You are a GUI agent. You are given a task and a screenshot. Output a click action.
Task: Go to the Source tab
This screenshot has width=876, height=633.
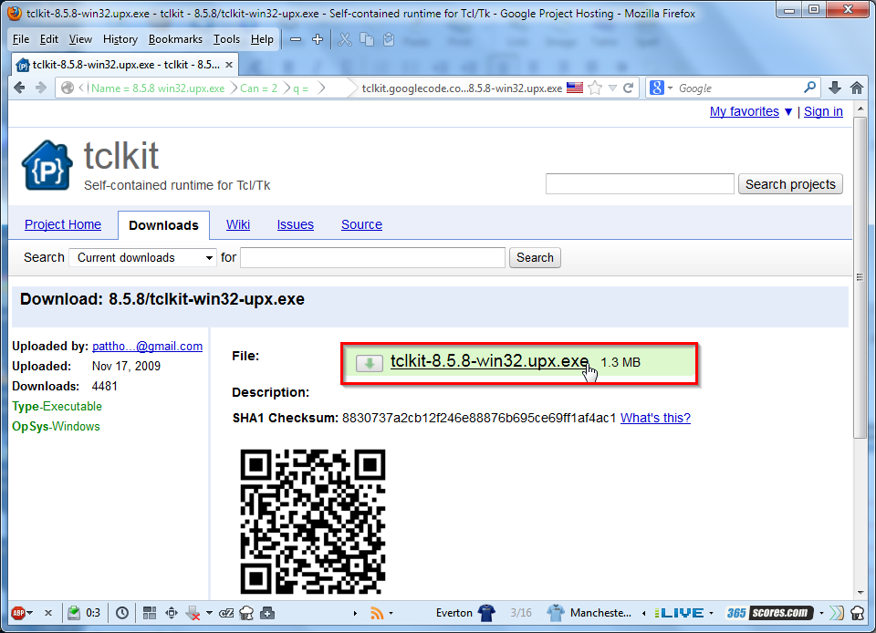(361, 224)
